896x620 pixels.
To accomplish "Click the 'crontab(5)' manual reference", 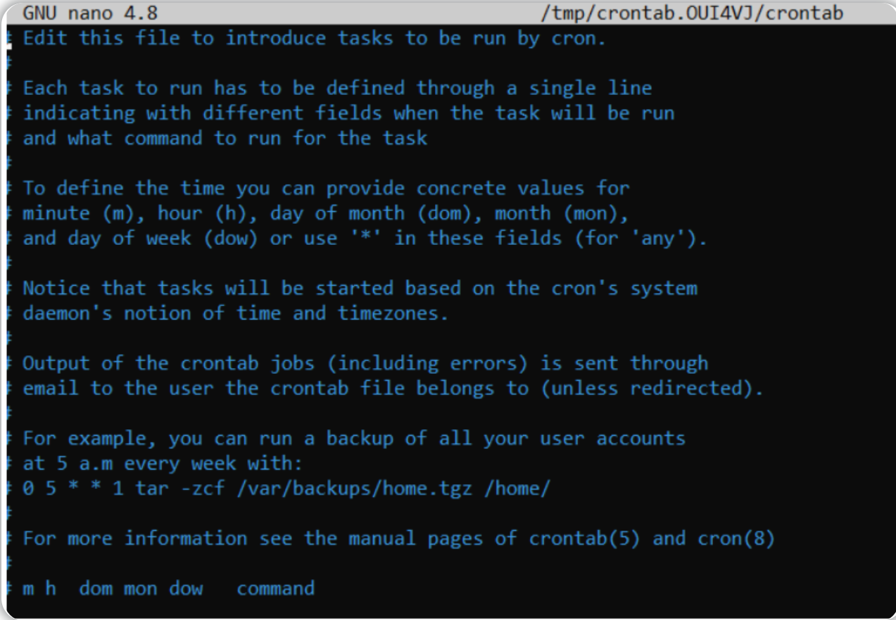I will pyautogui.click(x=585, y=538).
